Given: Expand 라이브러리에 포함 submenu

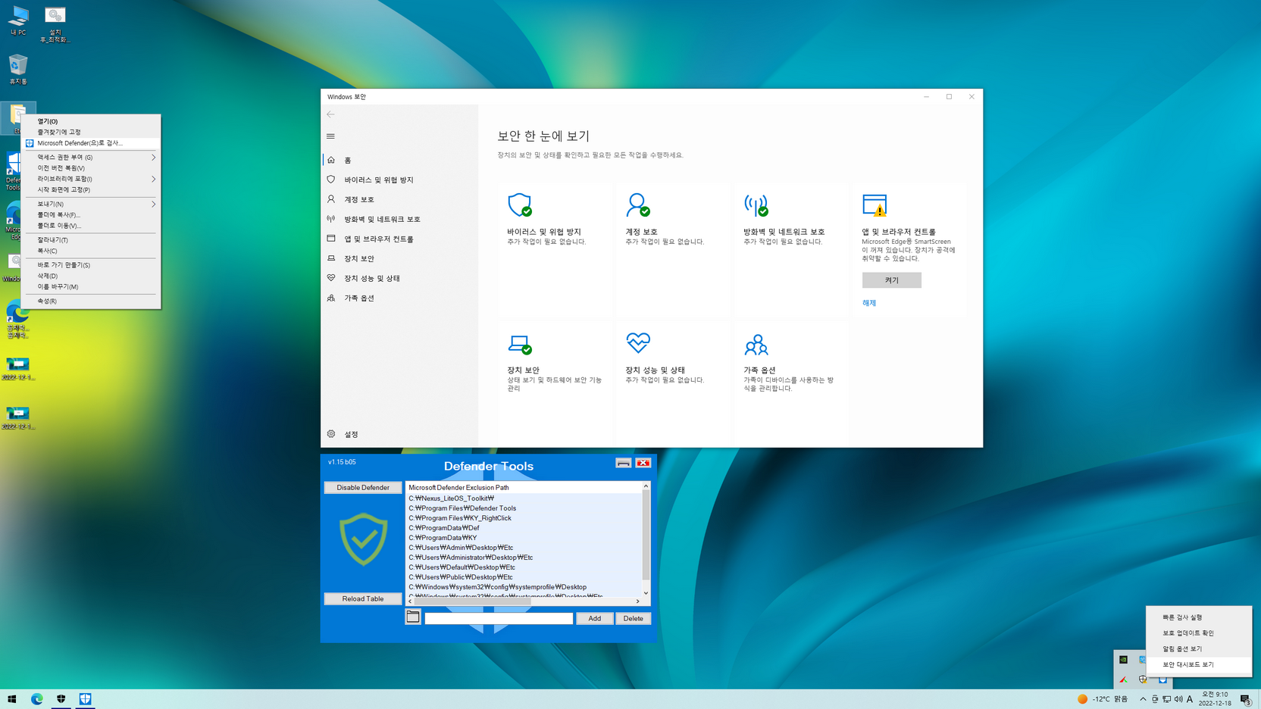Looking at the screenshot, I should pos(91,179).
